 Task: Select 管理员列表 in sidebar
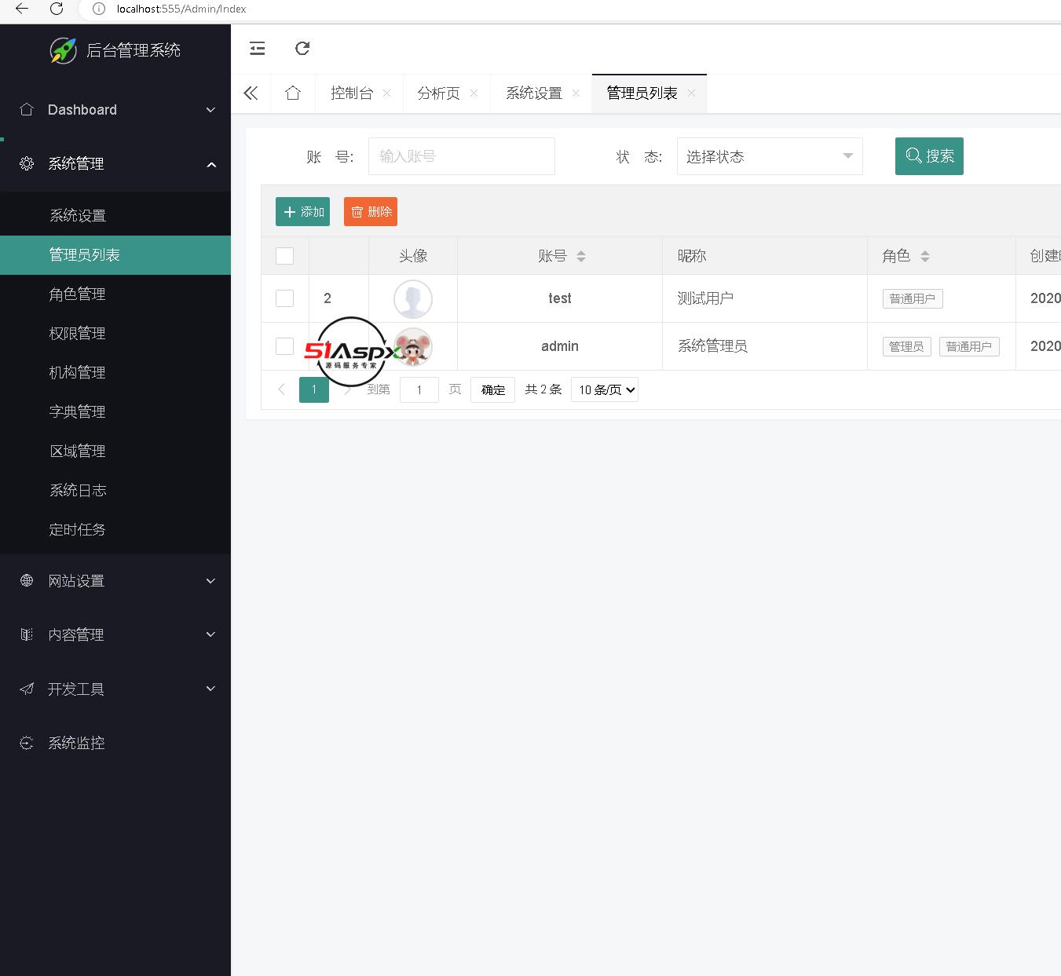[x=115, y=255]
